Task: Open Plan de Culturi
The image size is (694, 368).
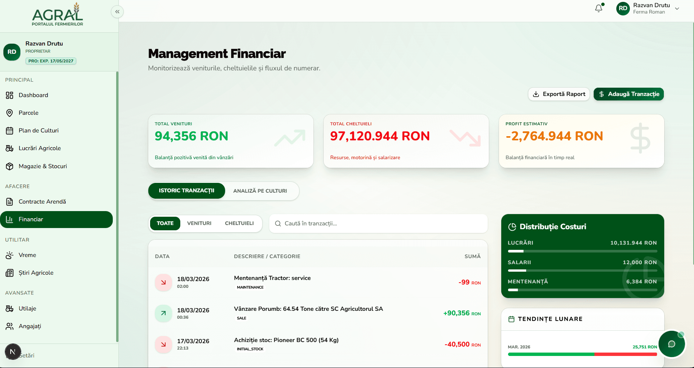Action: tap(38, 130)
